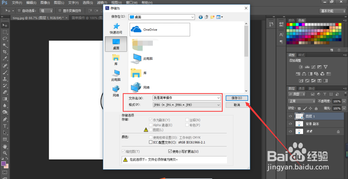Open the 3D panel cube icon
The height and width of the screenshot is (179, 348).
[281, 24]
